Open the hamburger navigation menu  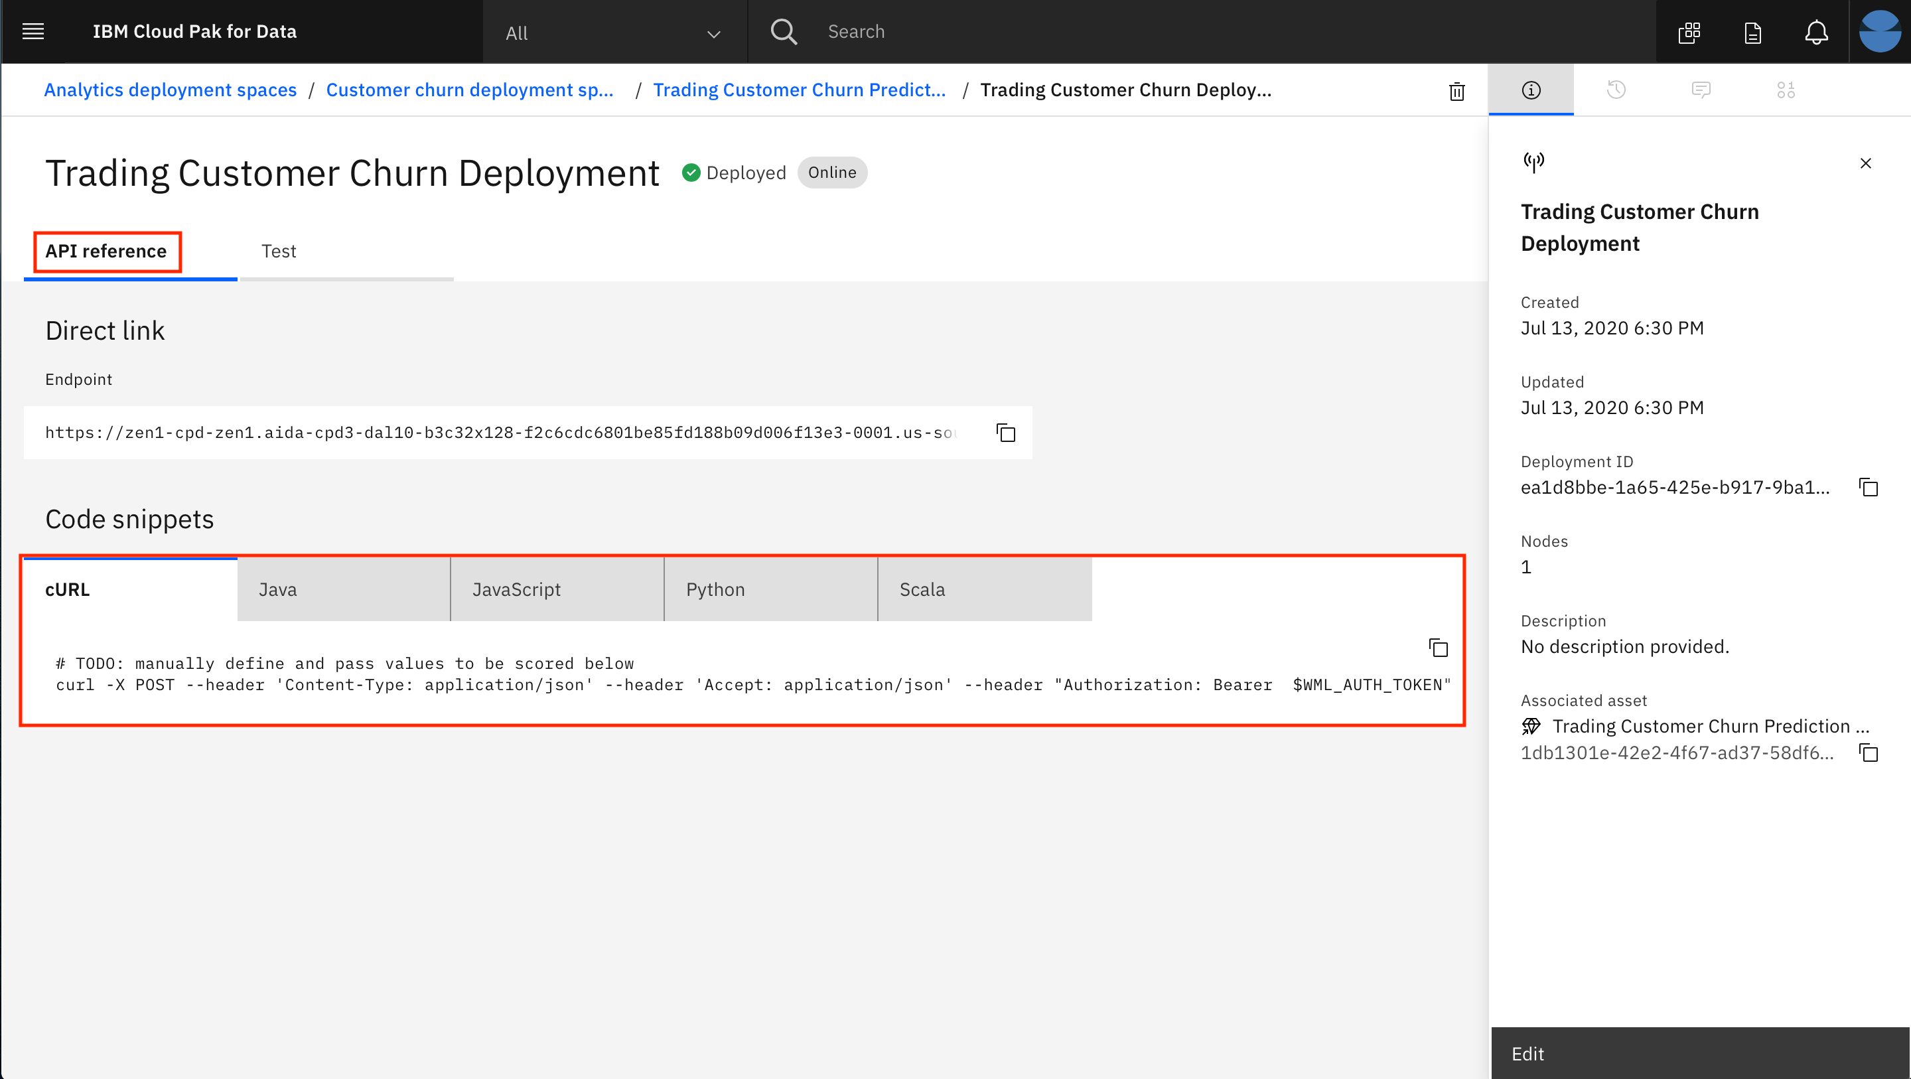pos(33,31)
